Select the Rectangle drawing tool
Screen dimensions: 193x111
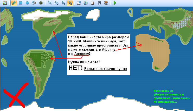point(21,3)
